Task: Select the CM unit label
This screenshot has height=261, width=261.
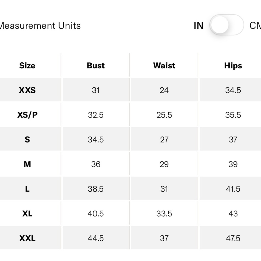Action: [255, 26]
